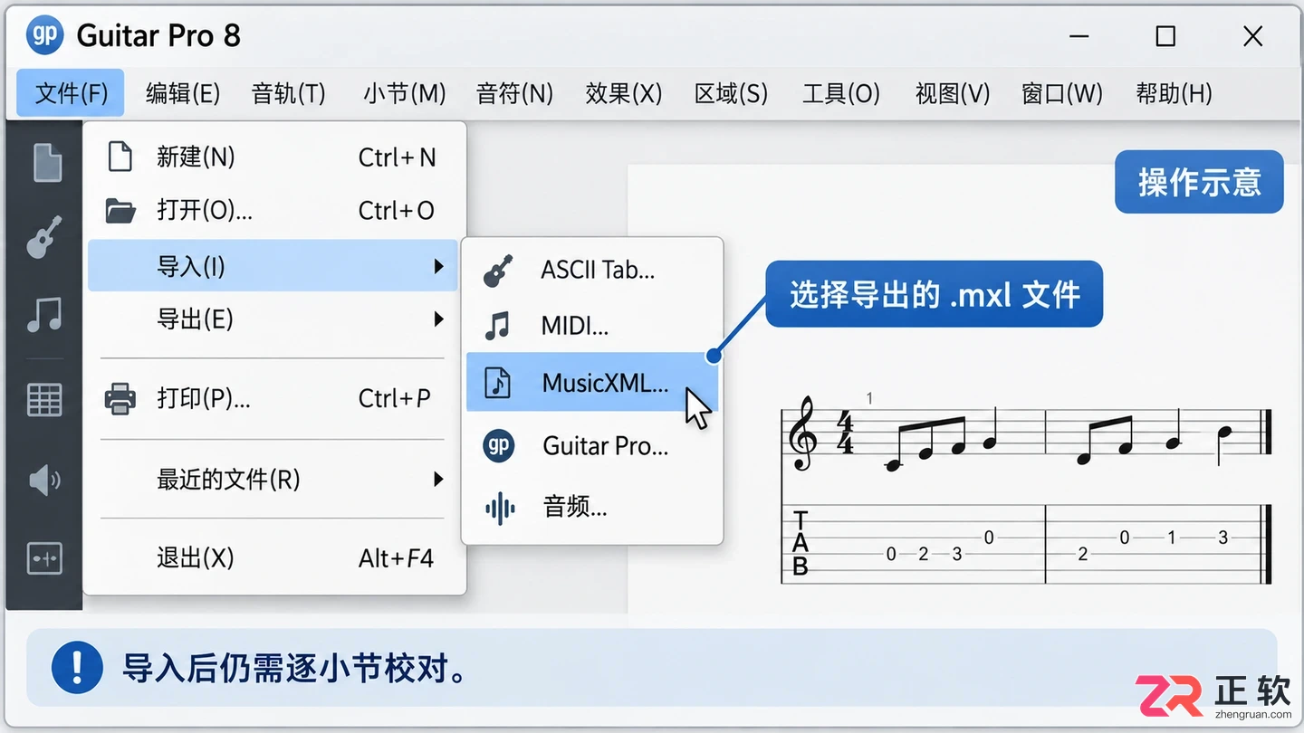Screen dimensions: 1304x733
Task: Select MusicXML... import option
Action: click(x=592, y=383)
